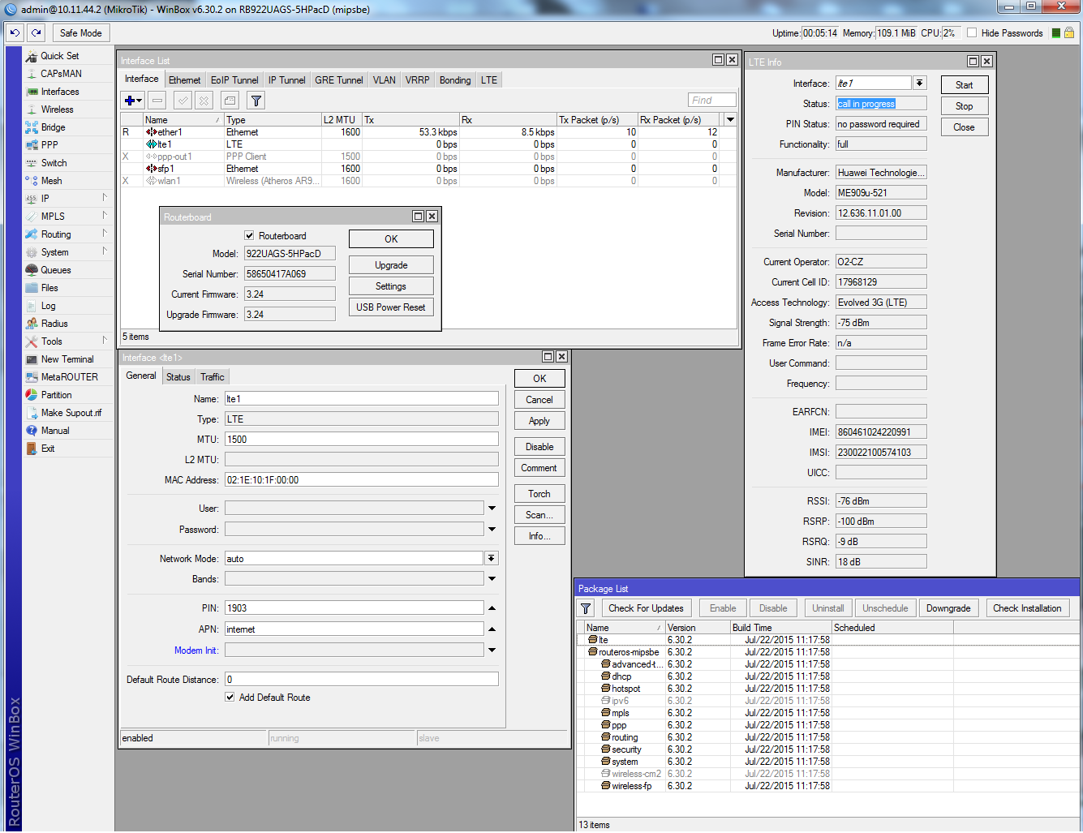Image resolution: width=1083 pixels, height=833 pixels.
Task: Select the lte1 row in Interface List
Action: click(165, 144)
